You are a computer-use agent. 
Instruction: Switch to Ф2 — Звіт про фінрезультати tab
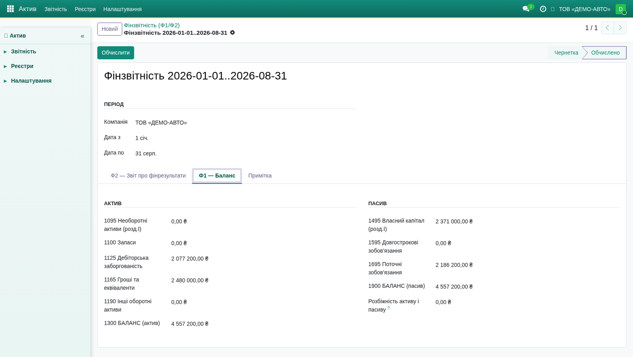pos(148,175)
